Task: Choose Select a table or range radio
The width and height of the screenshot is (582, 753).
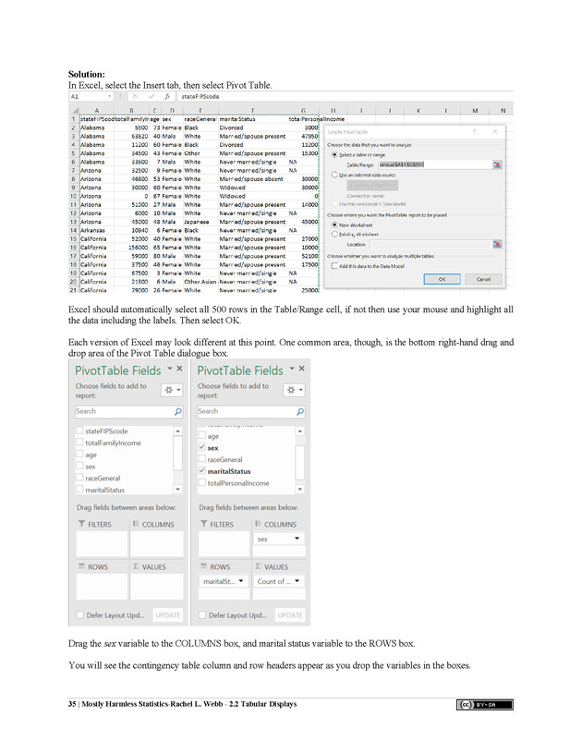Action: tap(334, 154)
